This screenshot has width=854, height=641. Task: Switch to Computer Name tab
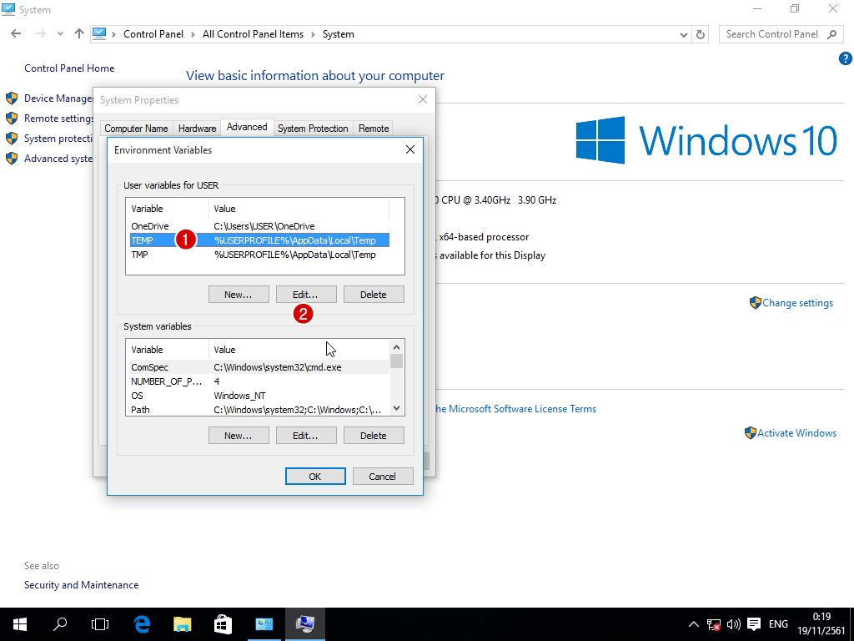[136, 128]
